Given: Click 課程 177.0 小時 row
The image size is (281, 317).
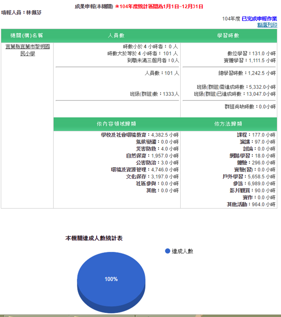Looking at the screenshot, I should tap(256, 135).
